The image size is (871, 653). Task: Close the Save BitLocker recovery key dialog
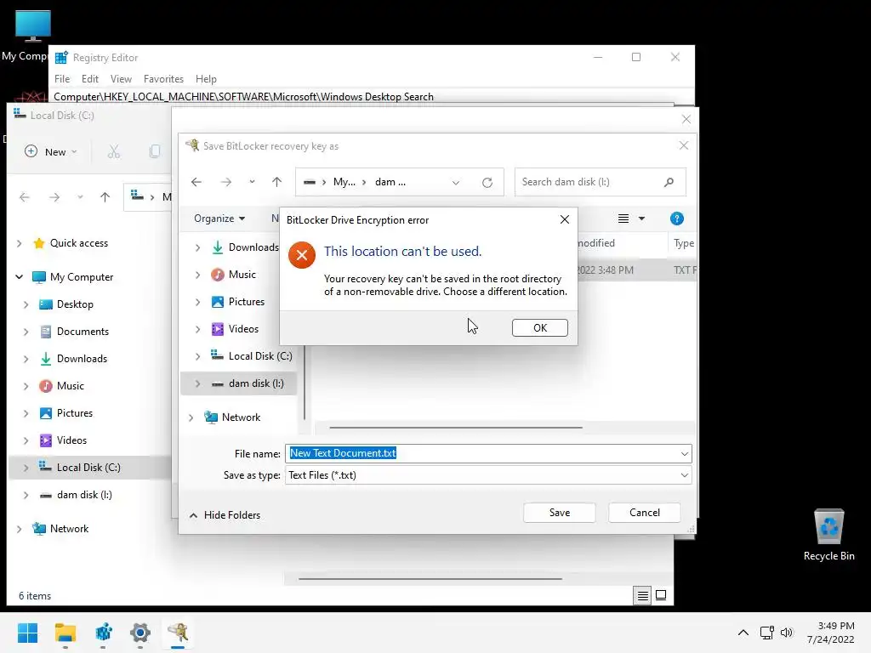click(x=684, y=145)
